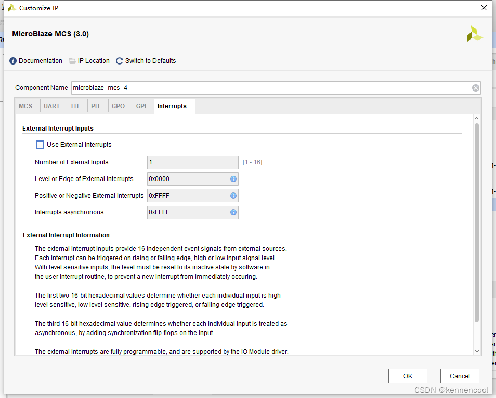This screenshot has height=398, width=496.
Task: Click the External Interrupt Information heading
Action: 66,235
